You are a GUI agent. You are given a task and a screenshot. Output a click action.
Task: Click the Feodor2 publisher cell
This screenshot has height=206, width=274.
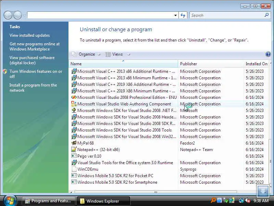point(187,143)
